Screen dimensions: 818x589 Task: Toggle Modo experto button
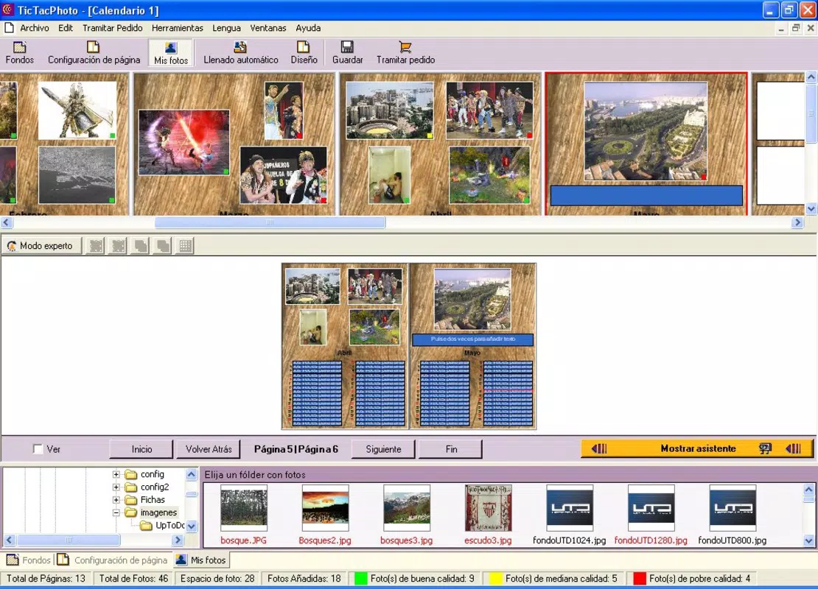41,245
